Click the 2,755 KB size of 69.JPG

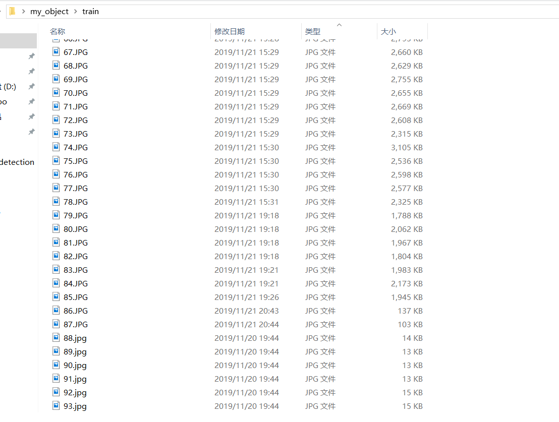click(407, 79)
